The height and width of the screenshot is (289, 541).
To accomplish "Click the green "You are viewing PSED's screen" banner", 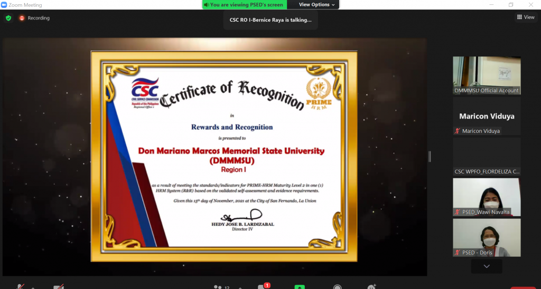I will tap(244, 4).
